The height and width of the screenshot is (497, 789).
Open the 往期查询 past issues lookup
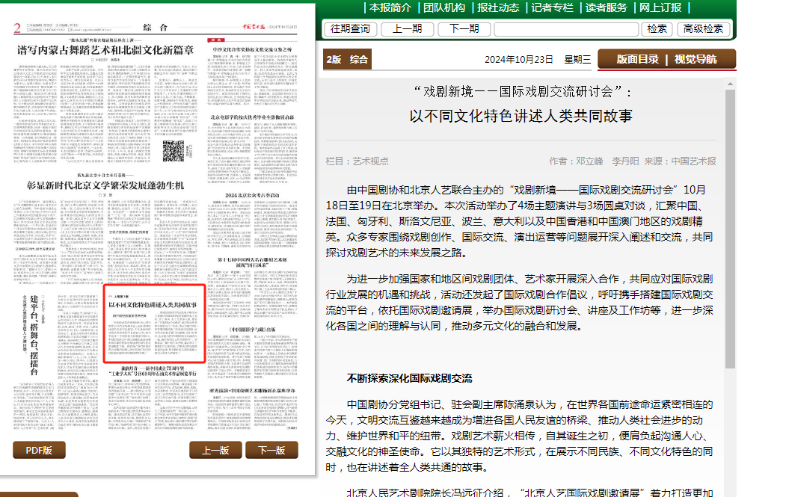pyautogui.click(x=350, y=29)
